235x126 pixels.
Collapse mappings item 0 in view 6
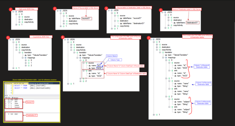tap(80, 60)
